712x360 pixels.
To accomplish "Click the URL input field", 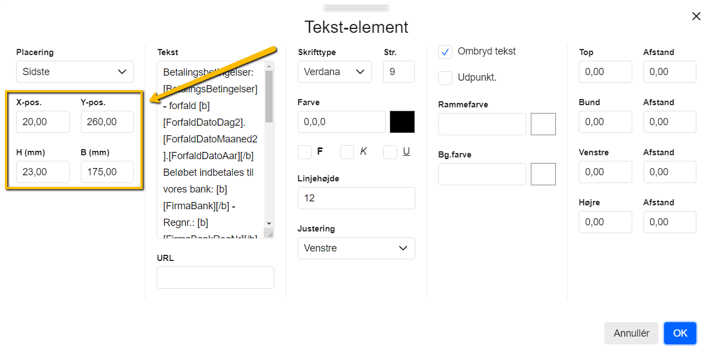I will point(215,277).
